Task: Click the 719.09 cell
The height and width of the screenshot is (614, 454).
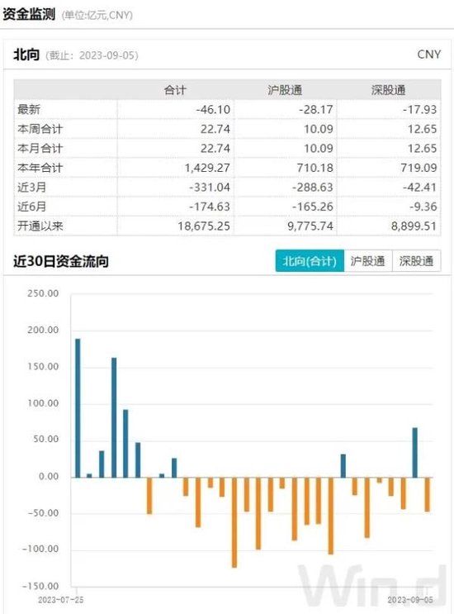Action: point(419,168)
